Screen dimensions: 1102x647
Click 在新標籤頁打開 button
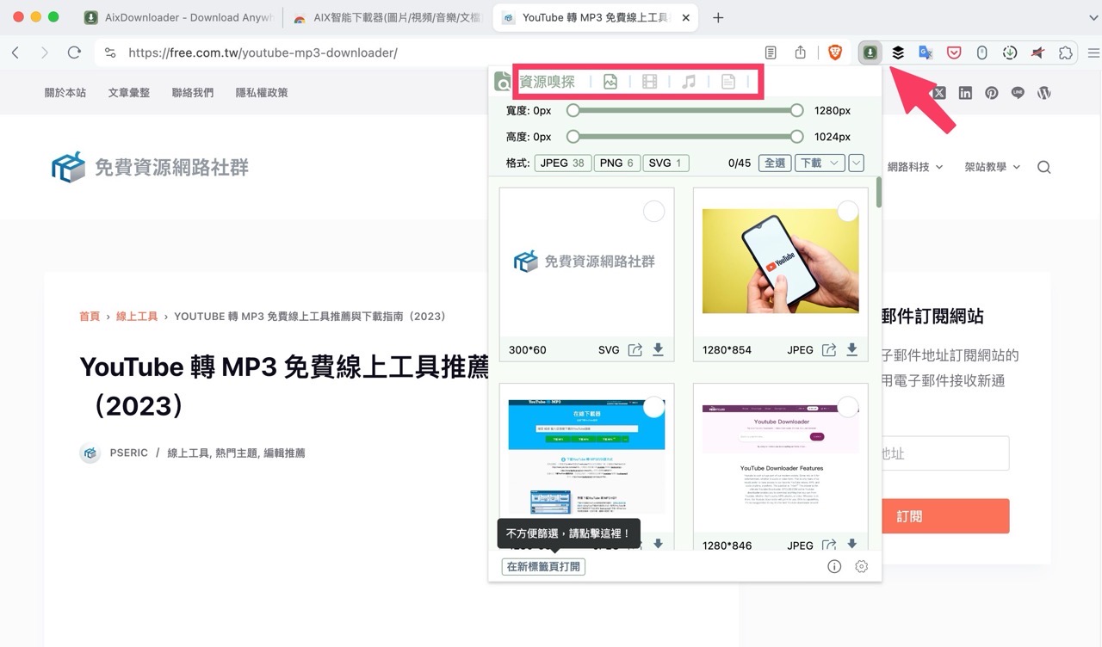pyautogui.click(x=543, y=566)
